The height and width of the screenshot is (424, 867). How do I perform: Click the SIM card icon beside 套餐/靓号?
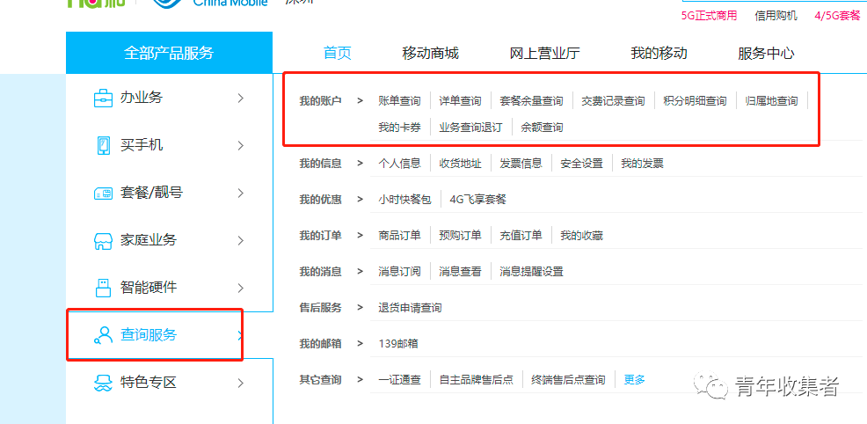tap(104, 194)
